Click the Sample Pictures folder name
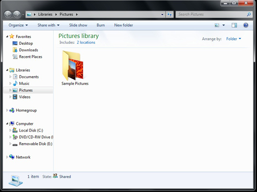257x192 pixels. [x=75, y=84]
